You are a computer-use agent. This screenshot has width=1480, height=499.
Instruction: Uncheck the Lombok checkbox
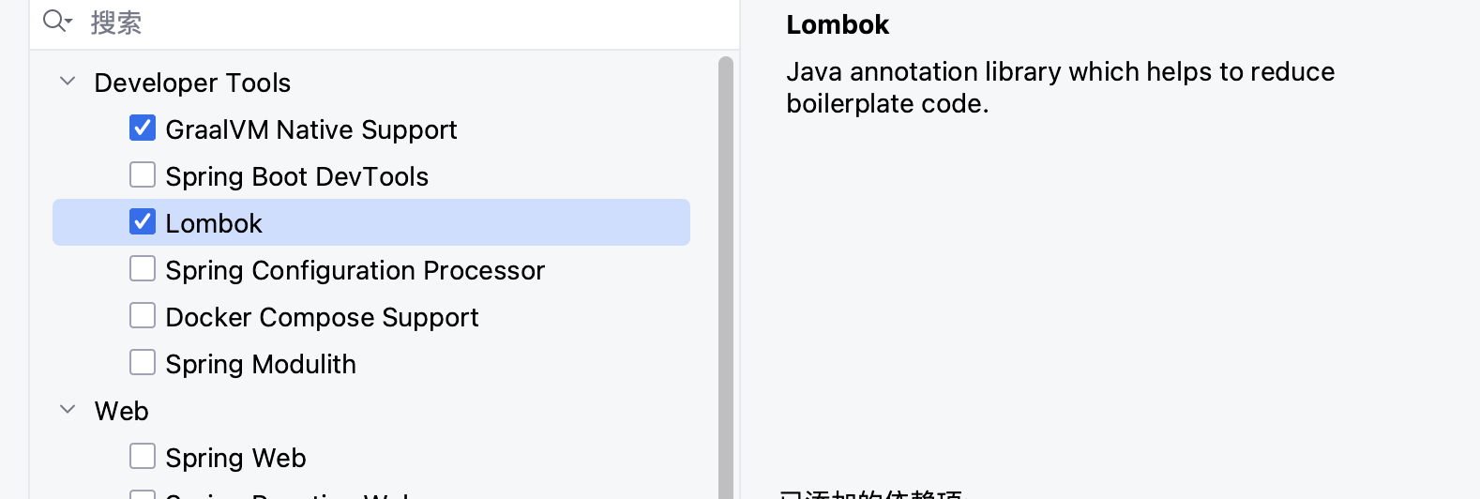point(143,221)
